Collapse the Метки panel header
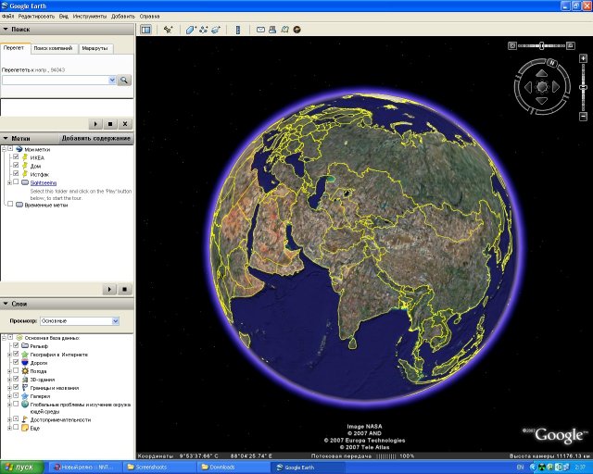This screenshot has width=593, height=474. [30, 138]
